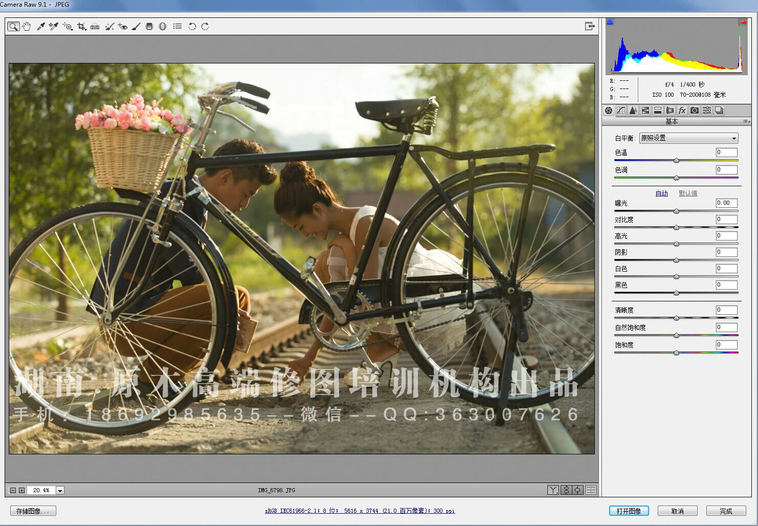
Task: Switch to the Basic panel tab
Action: coord(609,111)
